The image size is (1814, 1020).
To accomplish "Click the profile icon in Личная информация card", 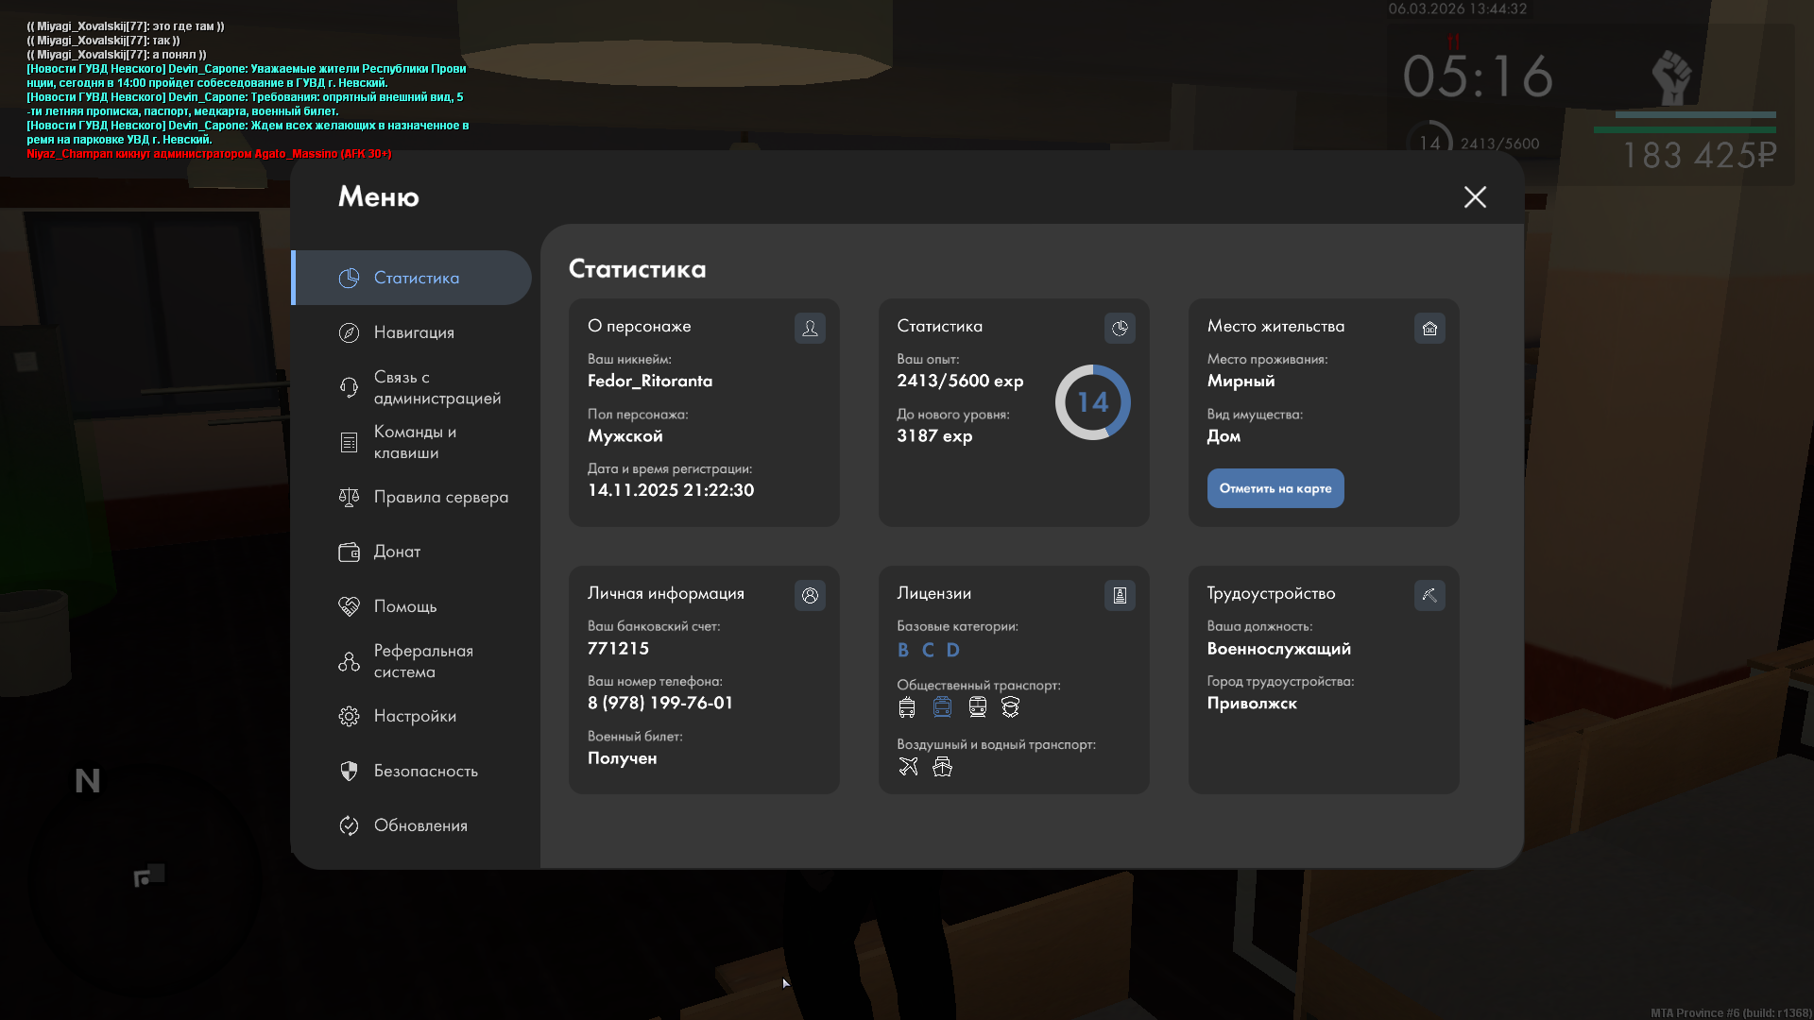I will click(x=810, y=595).
